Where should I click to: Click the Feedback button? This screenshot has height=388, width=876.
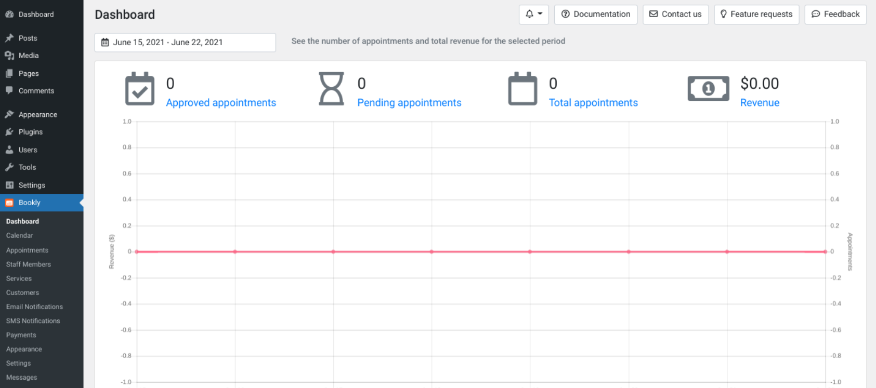pyautogui.click(x=835, y=14)
